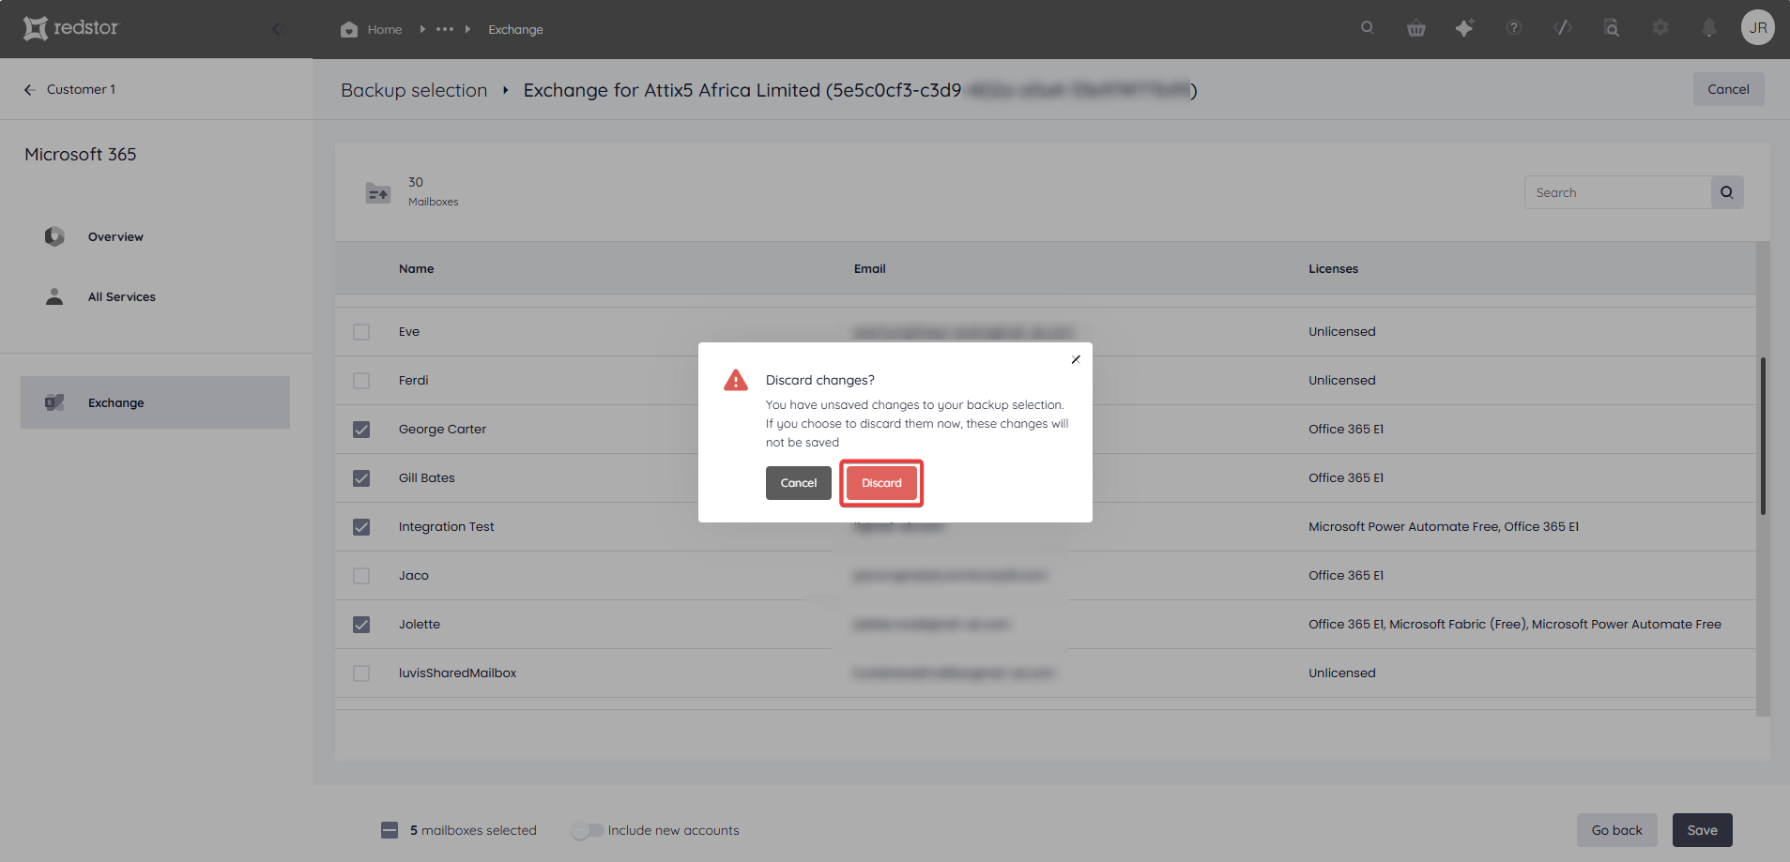
Task: Click the search magnifier button
Action: click(x=1727, y=192)
